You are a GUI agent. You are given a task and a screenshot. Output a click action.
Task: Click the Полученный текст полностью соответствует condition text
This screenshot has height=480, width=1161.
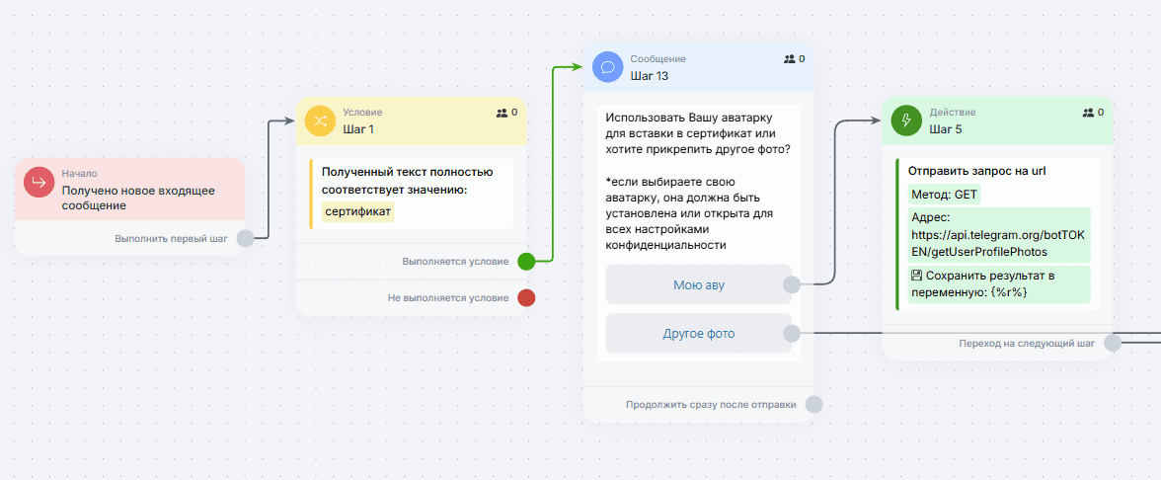tap(407, 181)
